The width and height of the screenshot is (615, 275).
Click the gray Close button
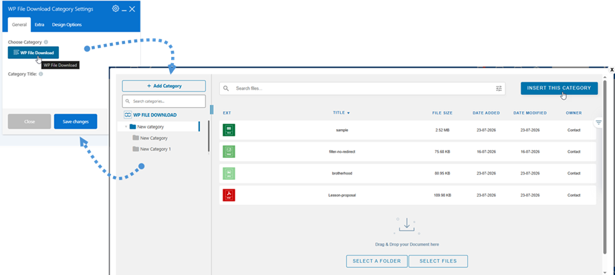click(29, 121)
